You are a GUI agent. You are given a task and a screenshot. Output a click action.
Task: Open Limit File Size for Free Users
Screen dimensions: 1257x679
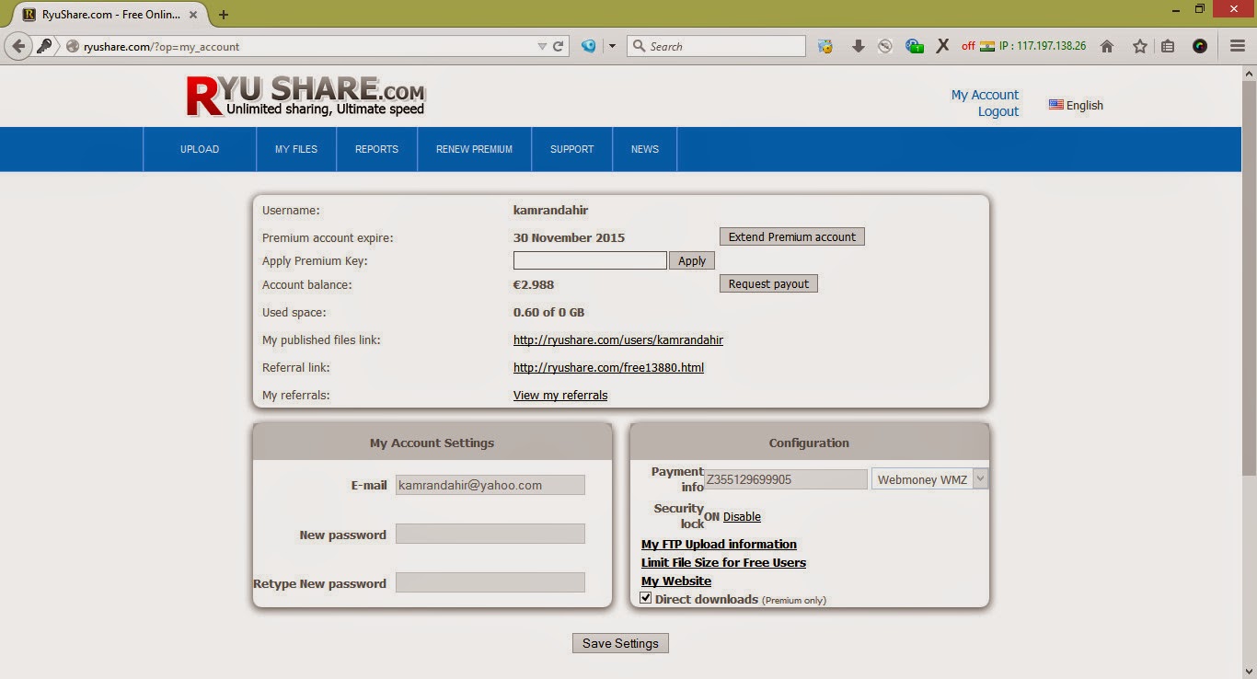click(x=723, y=563)
